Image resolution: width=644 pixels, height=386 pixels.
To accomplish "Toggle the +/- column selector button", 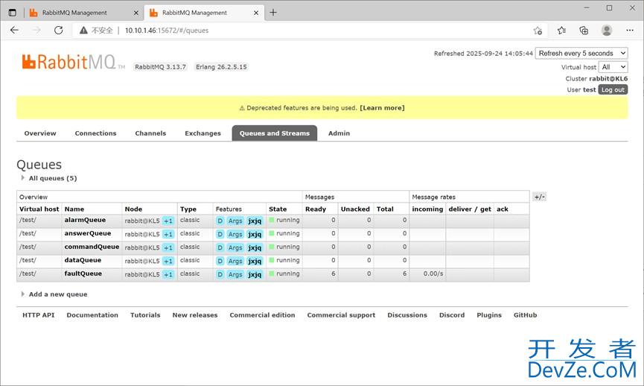I will pyautogui.click(x=539, y=197).
